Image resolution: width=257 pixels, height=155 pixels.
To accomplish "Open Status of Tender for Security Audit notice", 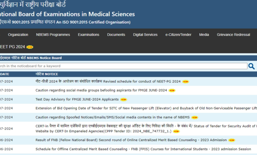I will 146,129.
